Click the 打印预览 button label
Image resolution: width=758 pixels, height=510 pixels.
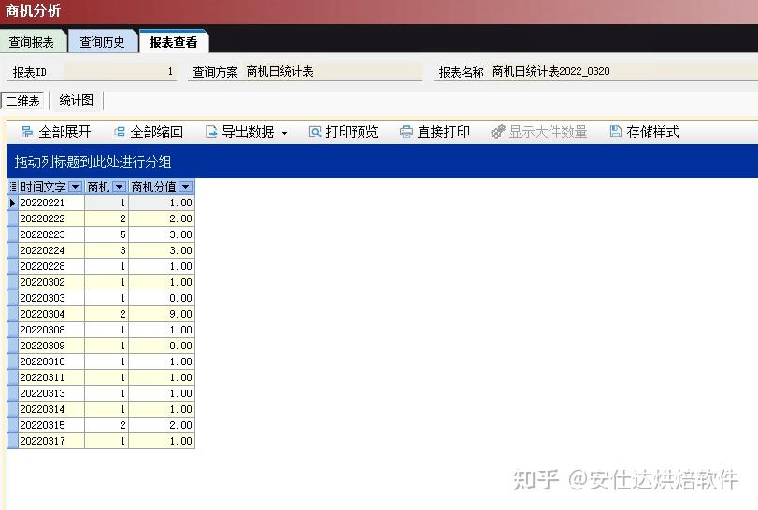pos(352,132)
